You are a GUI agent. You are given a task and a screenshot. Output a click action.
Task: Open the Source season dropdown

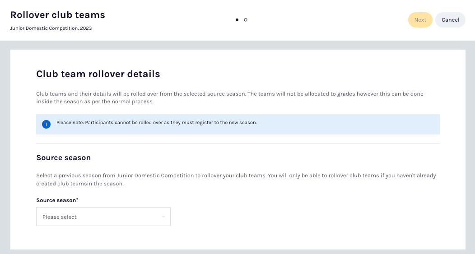103,217
